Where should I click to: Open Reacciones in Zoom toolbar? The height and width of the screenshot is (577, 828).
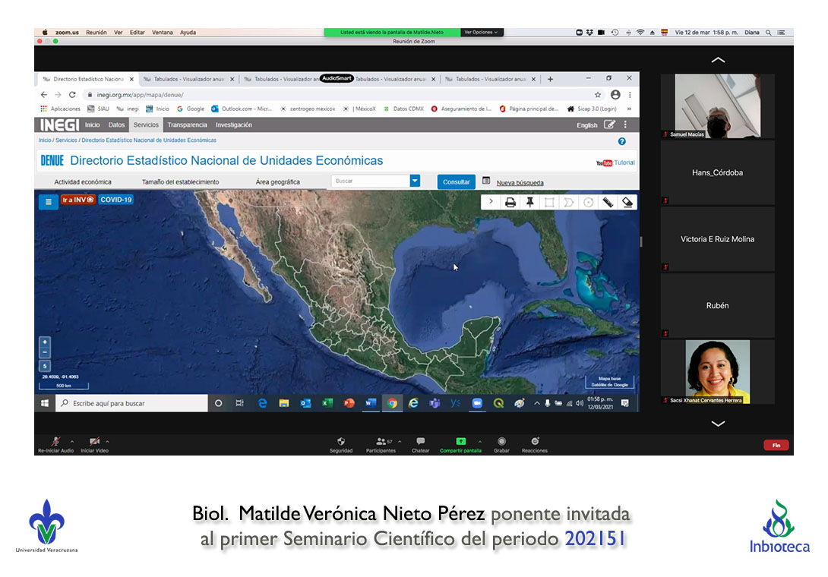coord(535,442)
